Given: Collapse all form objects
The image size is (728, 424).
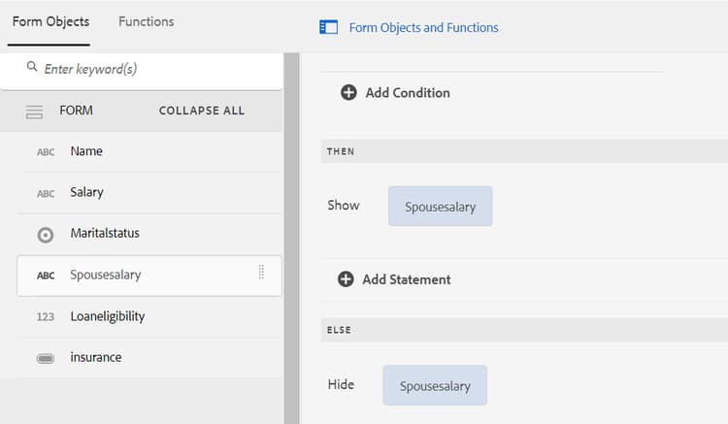Looking at the screenshot, I should click(x=201, y=111).
